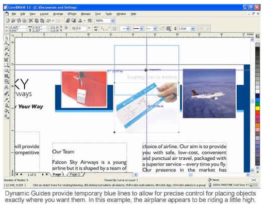Open the Effects menu
The width and height of the screenshot is (264, 207).
point(72,14)
